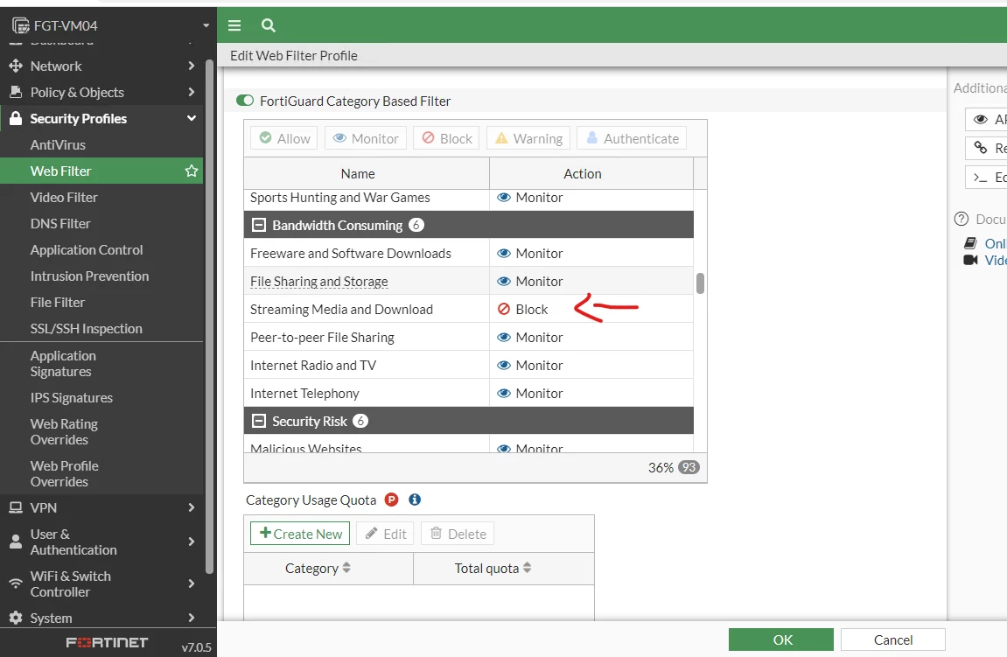Click the block icon on Streaming Media row
This screenshot has height=657, width=1007.
pos(504,310)
